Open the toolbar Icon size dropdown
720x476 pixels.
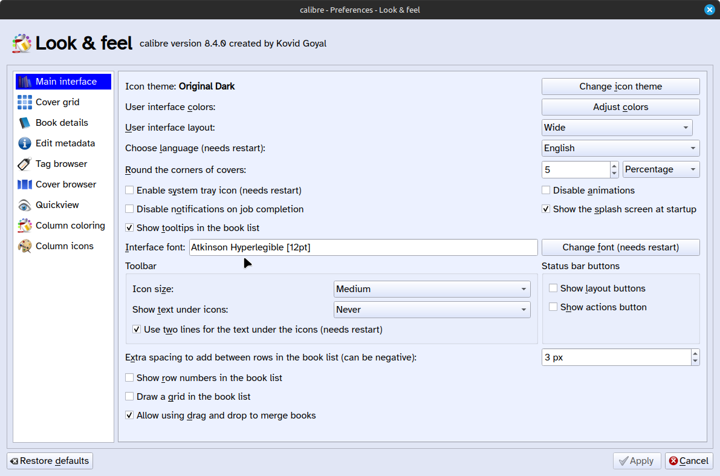coord(432,289)
